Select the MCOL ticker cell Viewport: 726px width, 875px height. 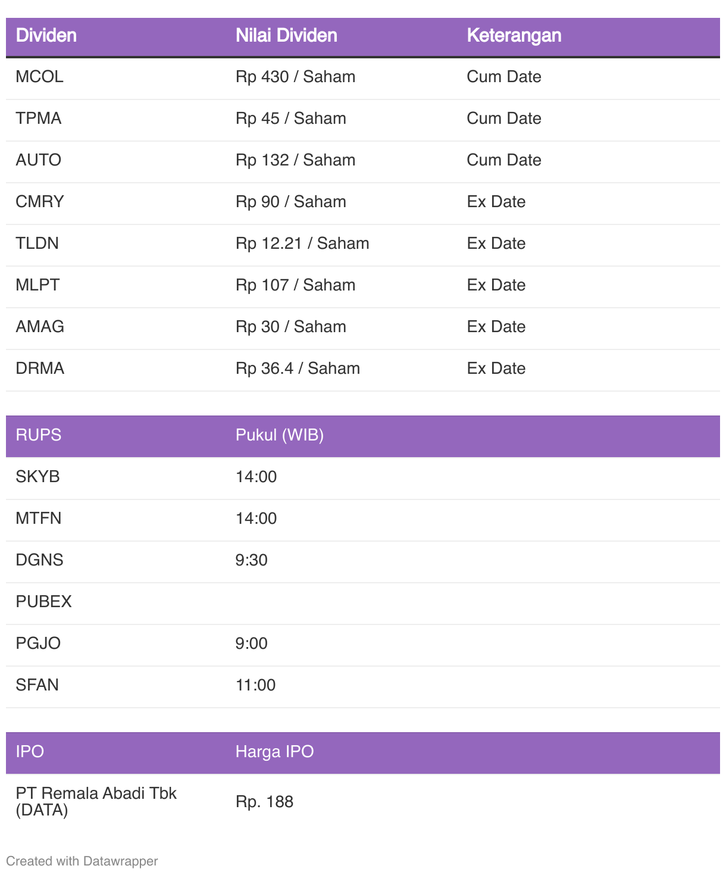pos(39,77)
